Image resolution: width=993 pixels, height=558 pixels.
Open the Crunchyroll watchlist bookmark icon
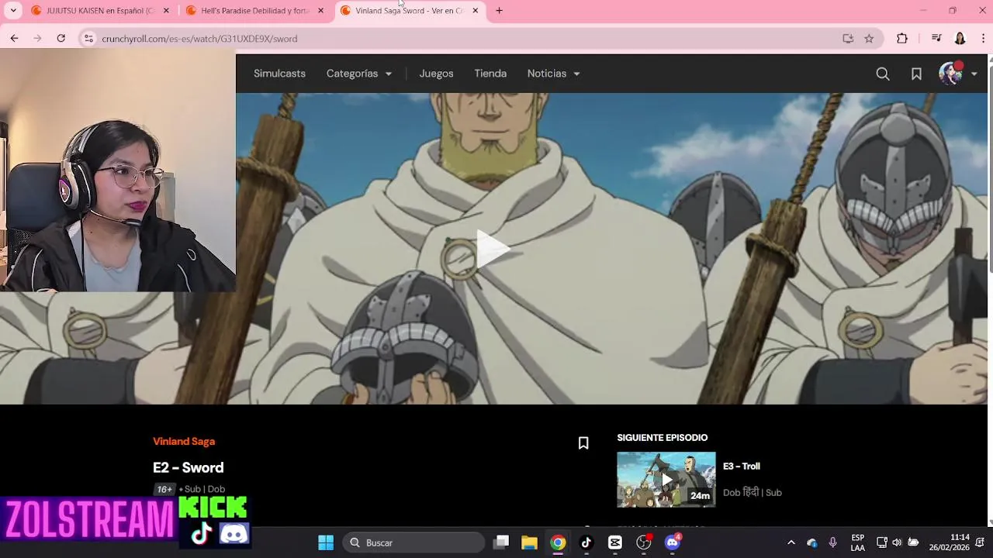click(x=916, y=74)
